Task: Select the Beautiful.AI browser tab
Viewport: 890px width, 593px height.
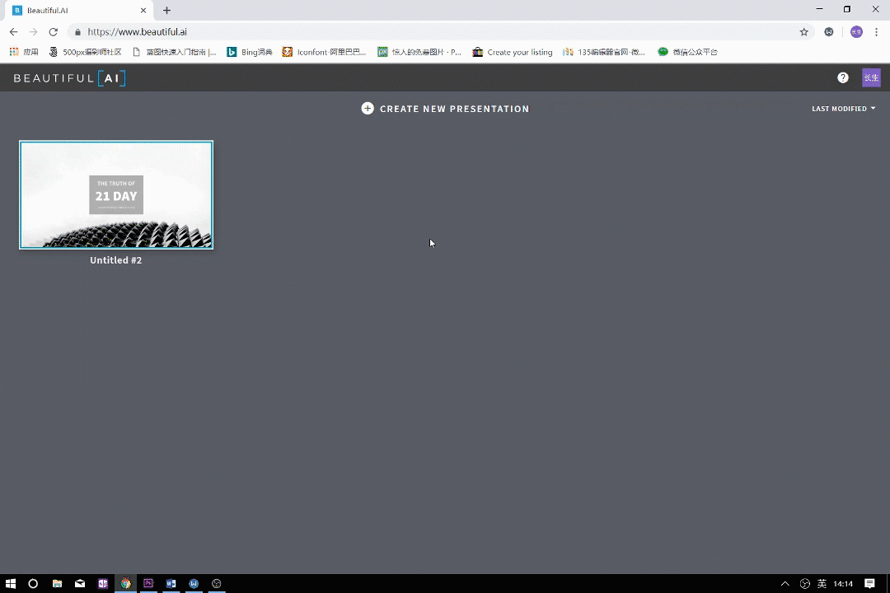Action: 79,10
